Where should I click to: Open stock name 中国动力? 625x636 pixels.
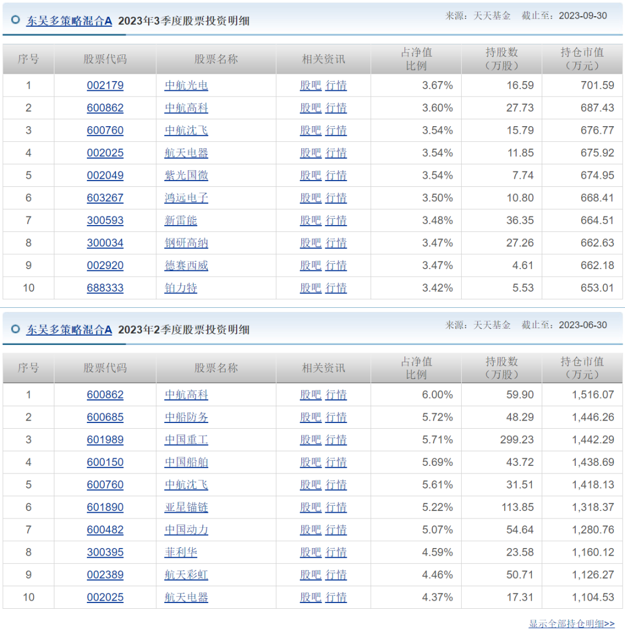tap(186, 530)
